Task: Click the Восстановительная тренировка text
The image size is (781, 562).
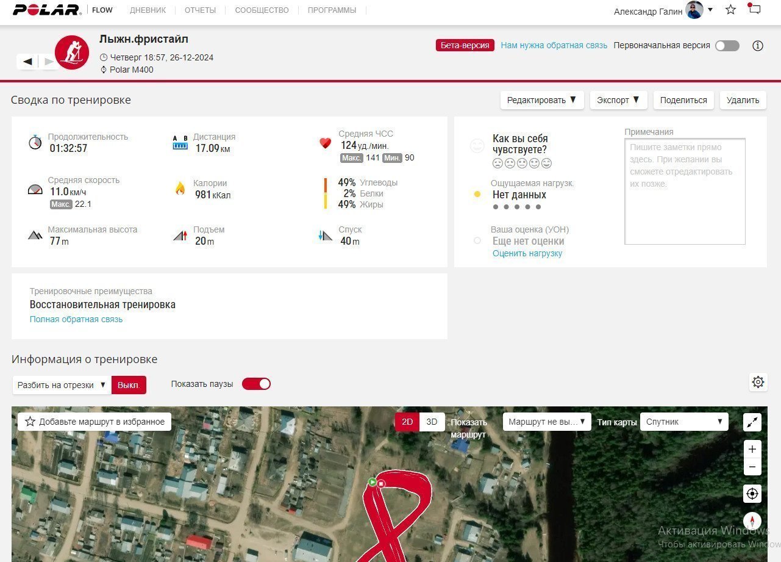Action: click(102, 304)
